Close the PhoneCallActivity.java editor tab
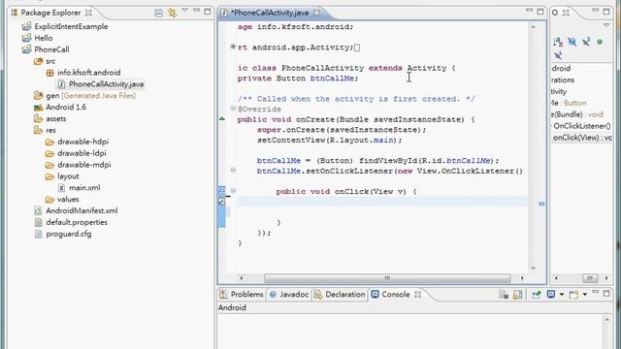The image size is (621, 349). (316, 13)
